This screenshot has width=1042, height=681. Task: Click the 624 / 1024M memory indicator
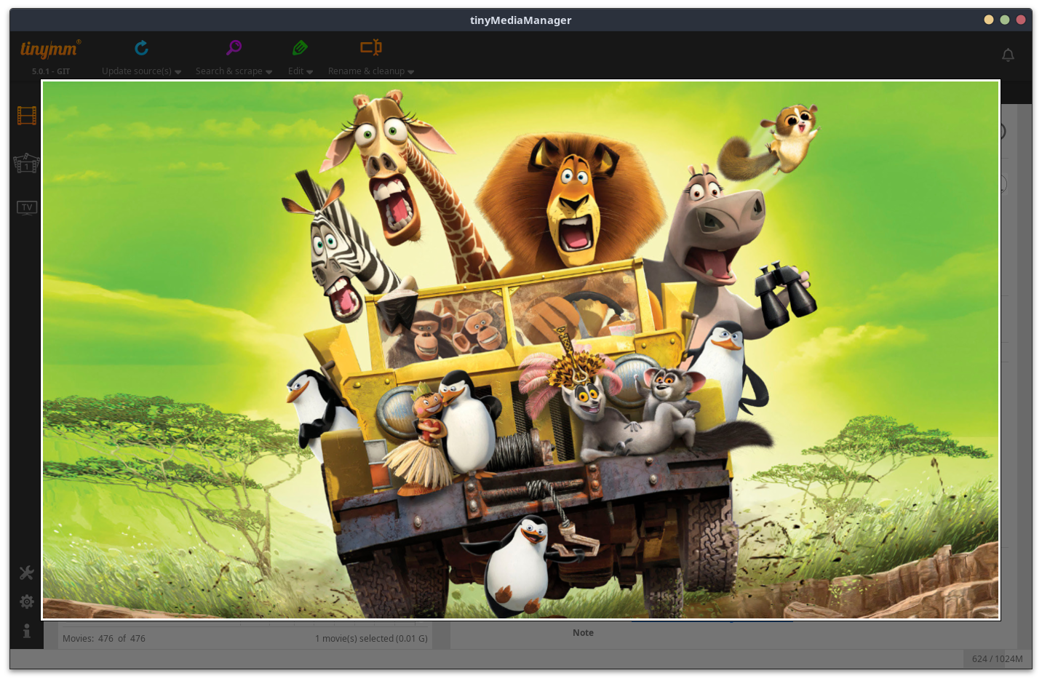click(x=997, y=659)
